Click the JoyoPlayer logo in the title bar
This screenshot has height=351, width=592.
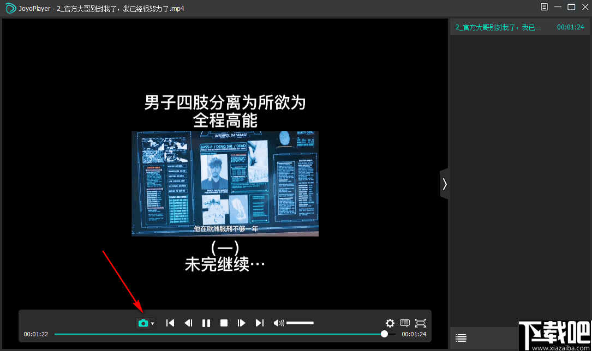pos(10,8)
